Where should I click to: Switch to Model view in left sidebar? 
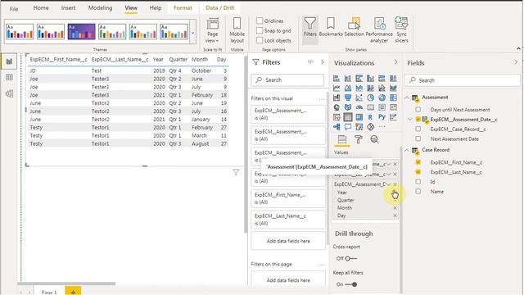[x=9, y=93]
